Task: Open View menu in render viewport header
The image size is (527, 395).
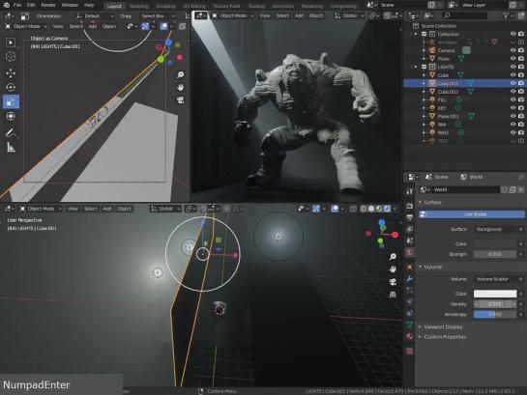Action: coord(265,15)
